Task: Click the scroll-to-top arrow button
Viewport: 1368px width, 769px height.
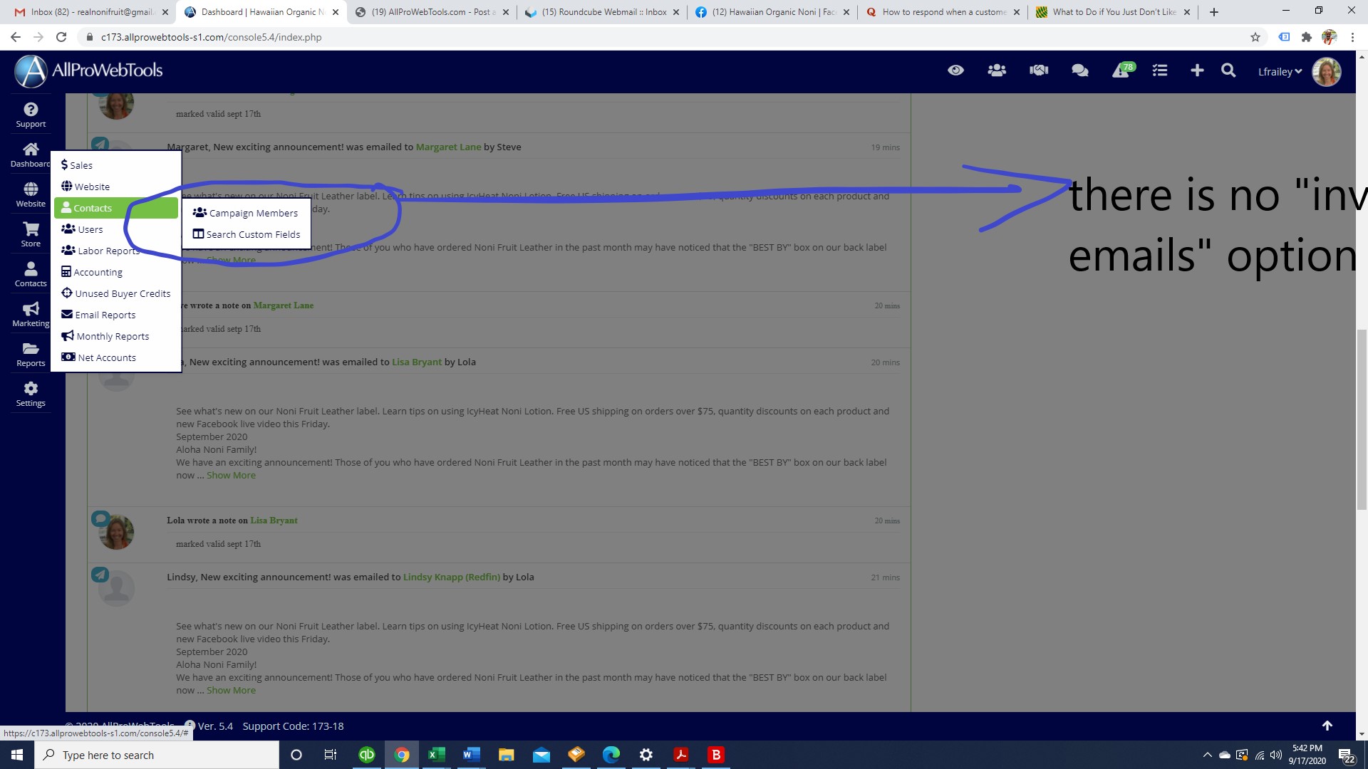Action: tap(1327, 726)
